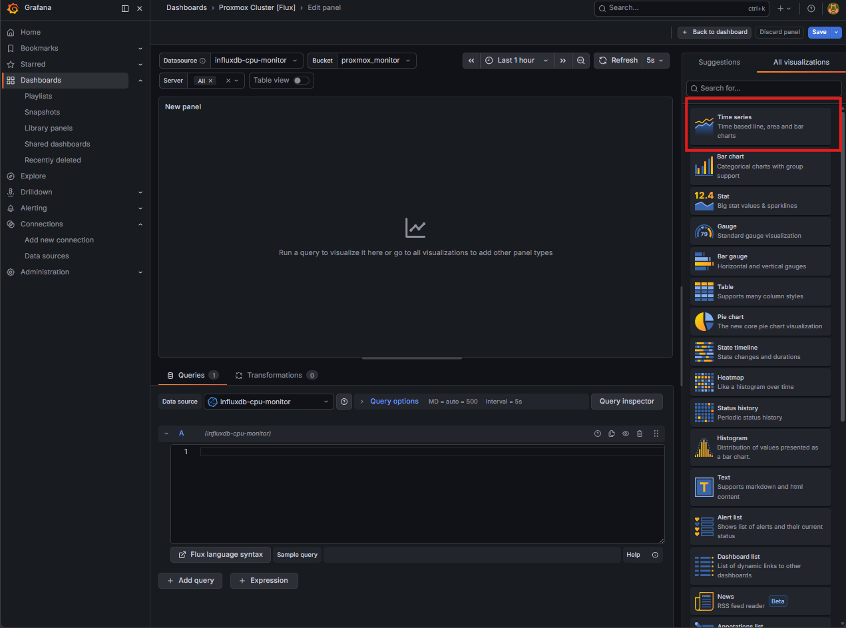Viewport: 846px width, 628px height.
Task: Click Discard panel
Action: tap(779, 32)
